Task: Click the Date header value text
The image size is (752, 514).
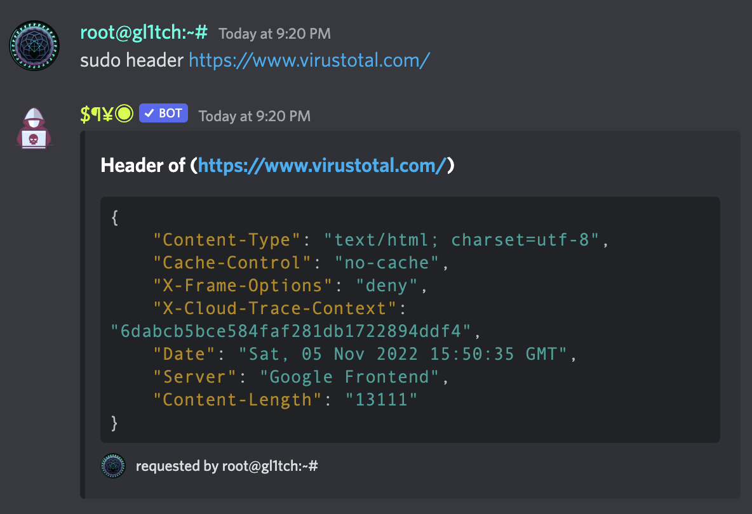Action: tap(403, 354)
